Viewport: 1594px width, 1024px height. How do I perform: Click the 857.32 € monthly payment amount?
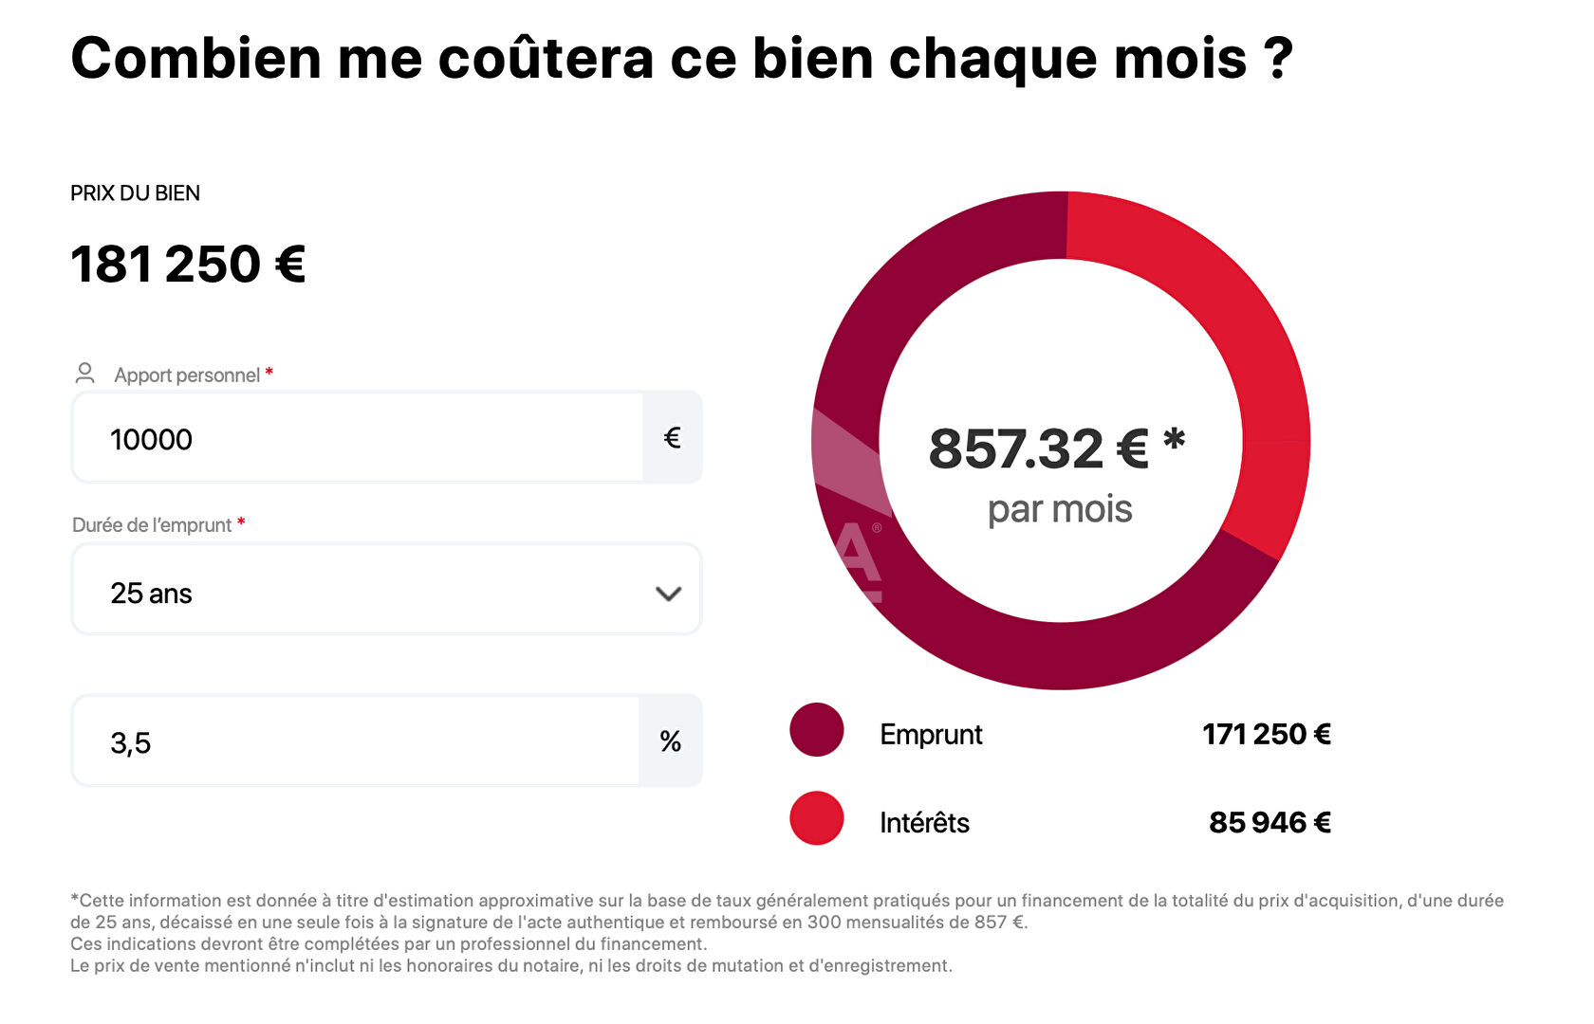[x=1040, y=448]
